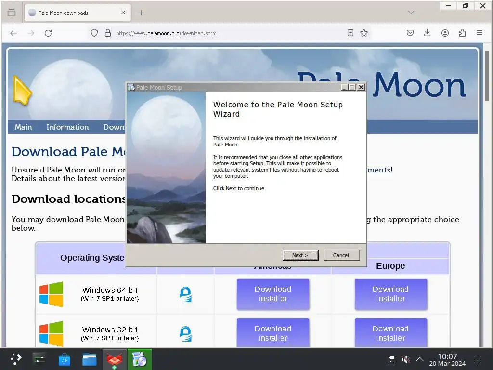Image resolution: width=493 pixels, height=370 pixels.
Task: Open the system settings taskbar icon
Action: tap(39, 359)
